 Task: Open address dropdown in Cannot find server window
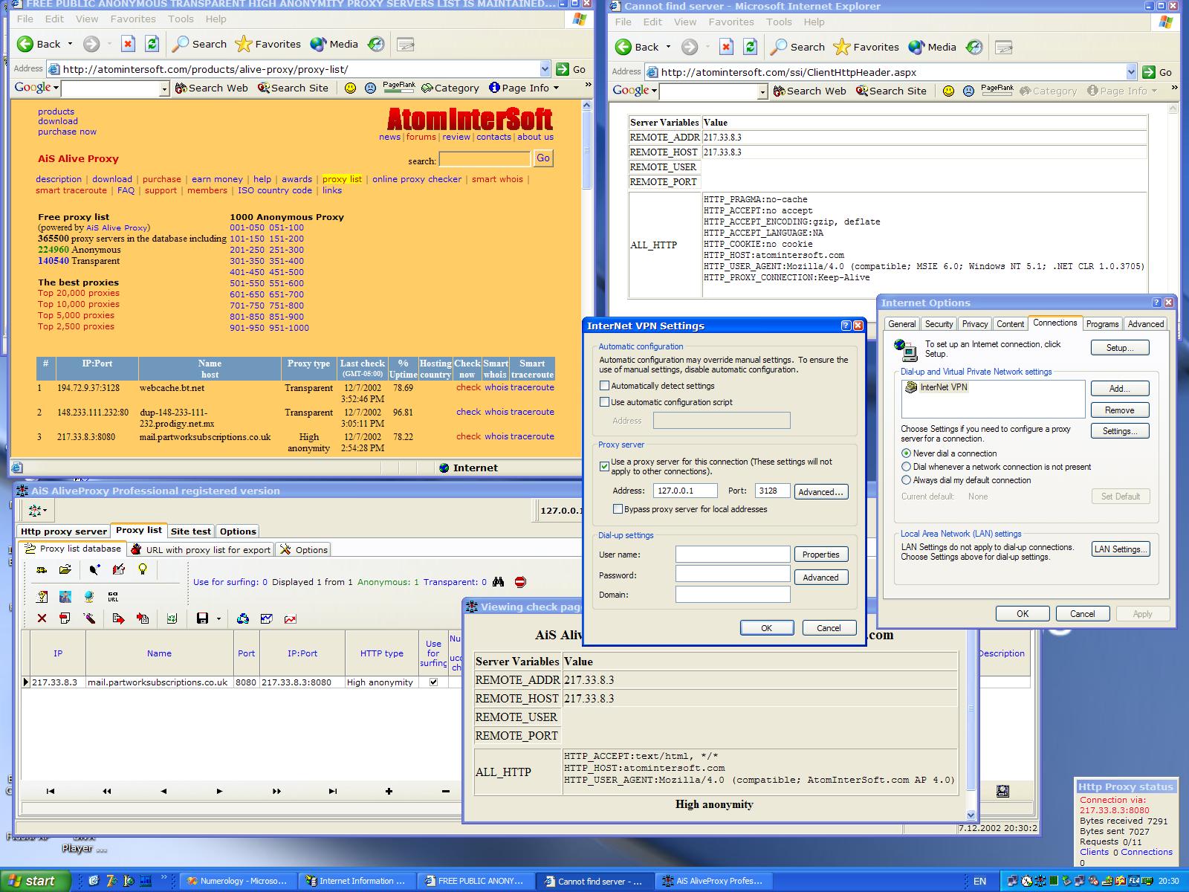pyautogui.click(x=1131, y=72)
